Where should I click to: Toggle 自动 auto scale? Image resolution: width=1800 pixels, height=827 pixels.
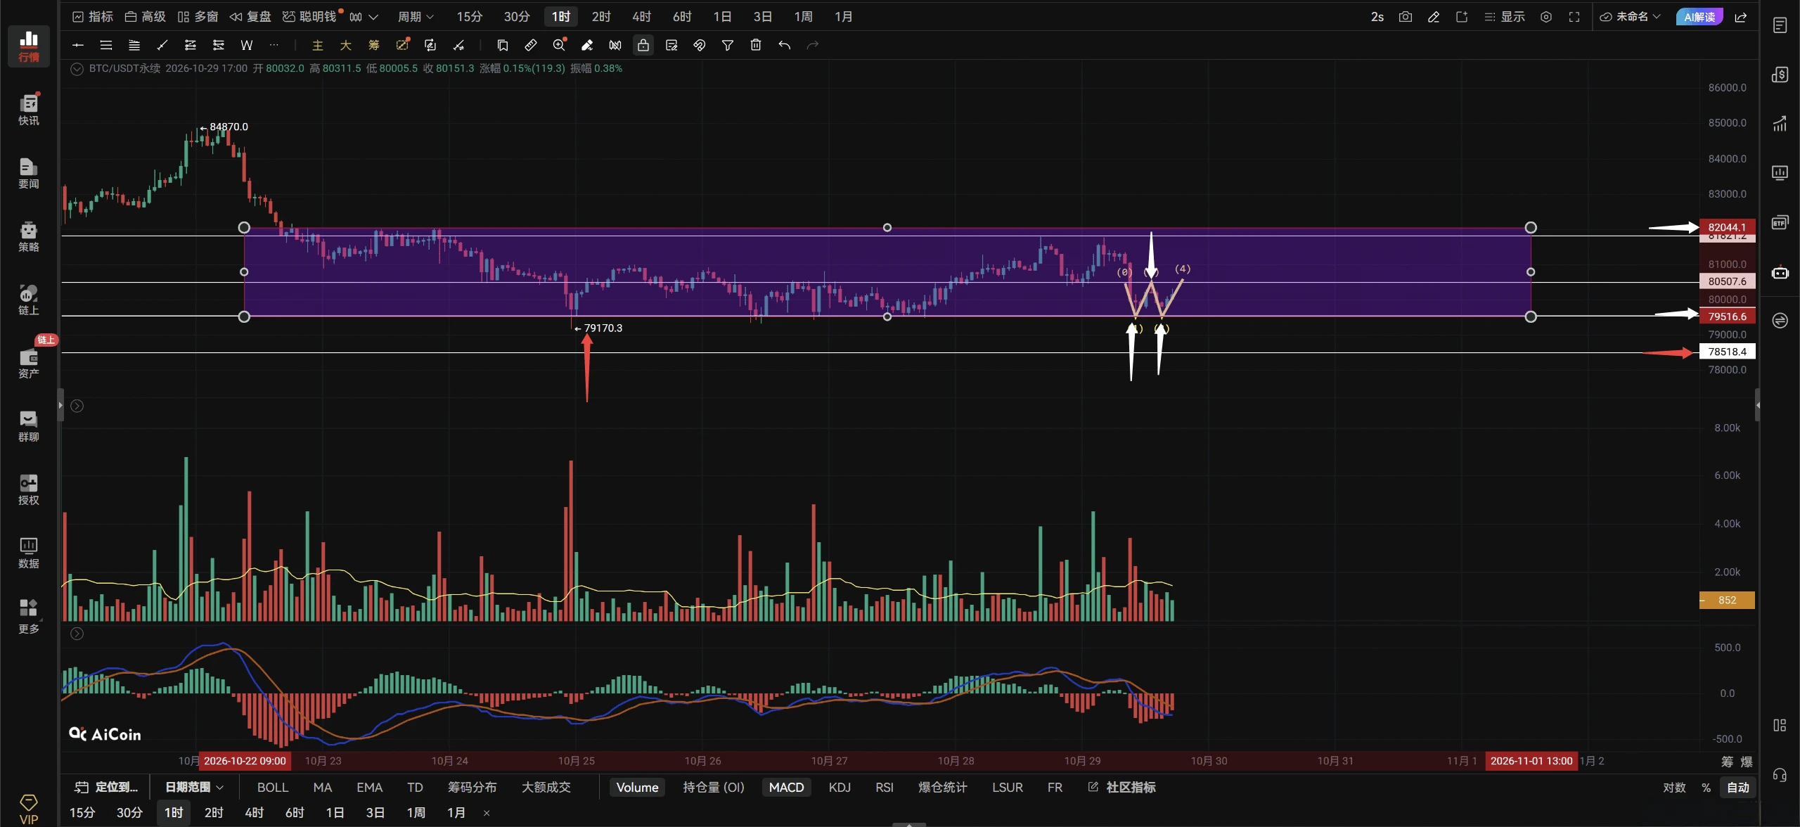[x=1737, y=787]
